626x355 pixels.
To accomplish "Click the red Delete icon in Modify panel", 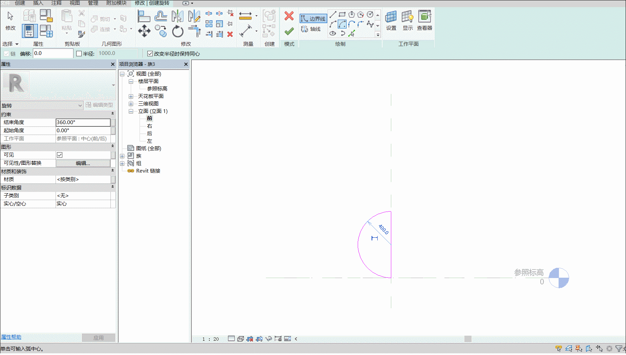I will [230, 34].
